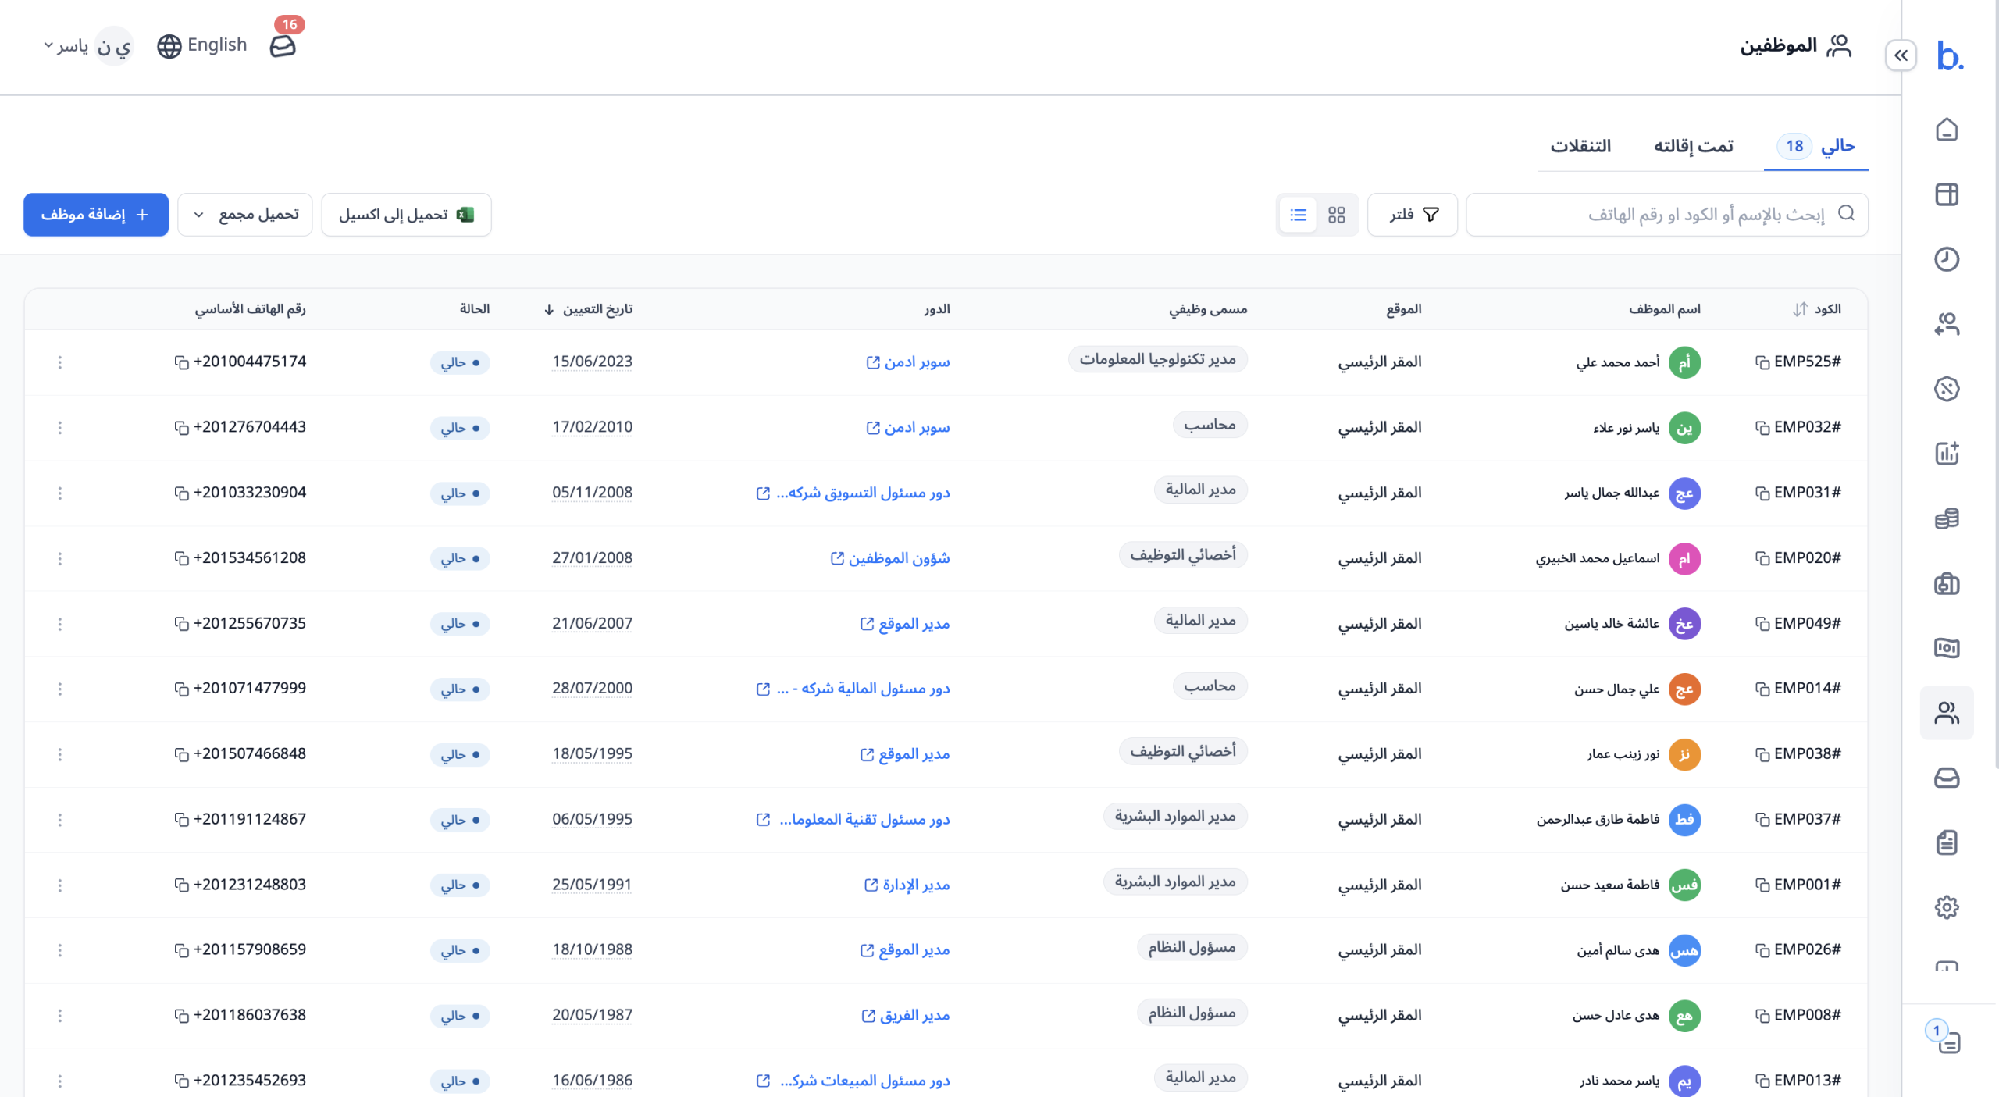Open شؤون الموظفين role link

tap(889, 558)
